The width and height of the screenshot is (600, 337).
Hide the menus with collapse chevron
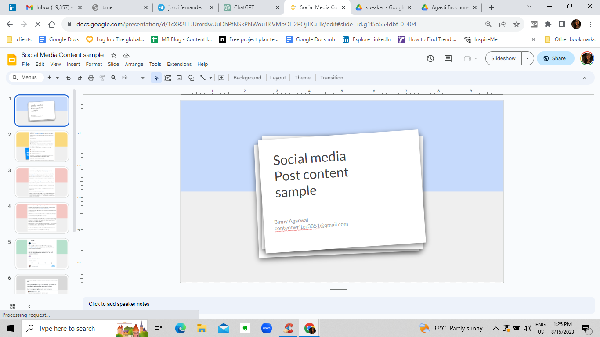click(585, 78)
